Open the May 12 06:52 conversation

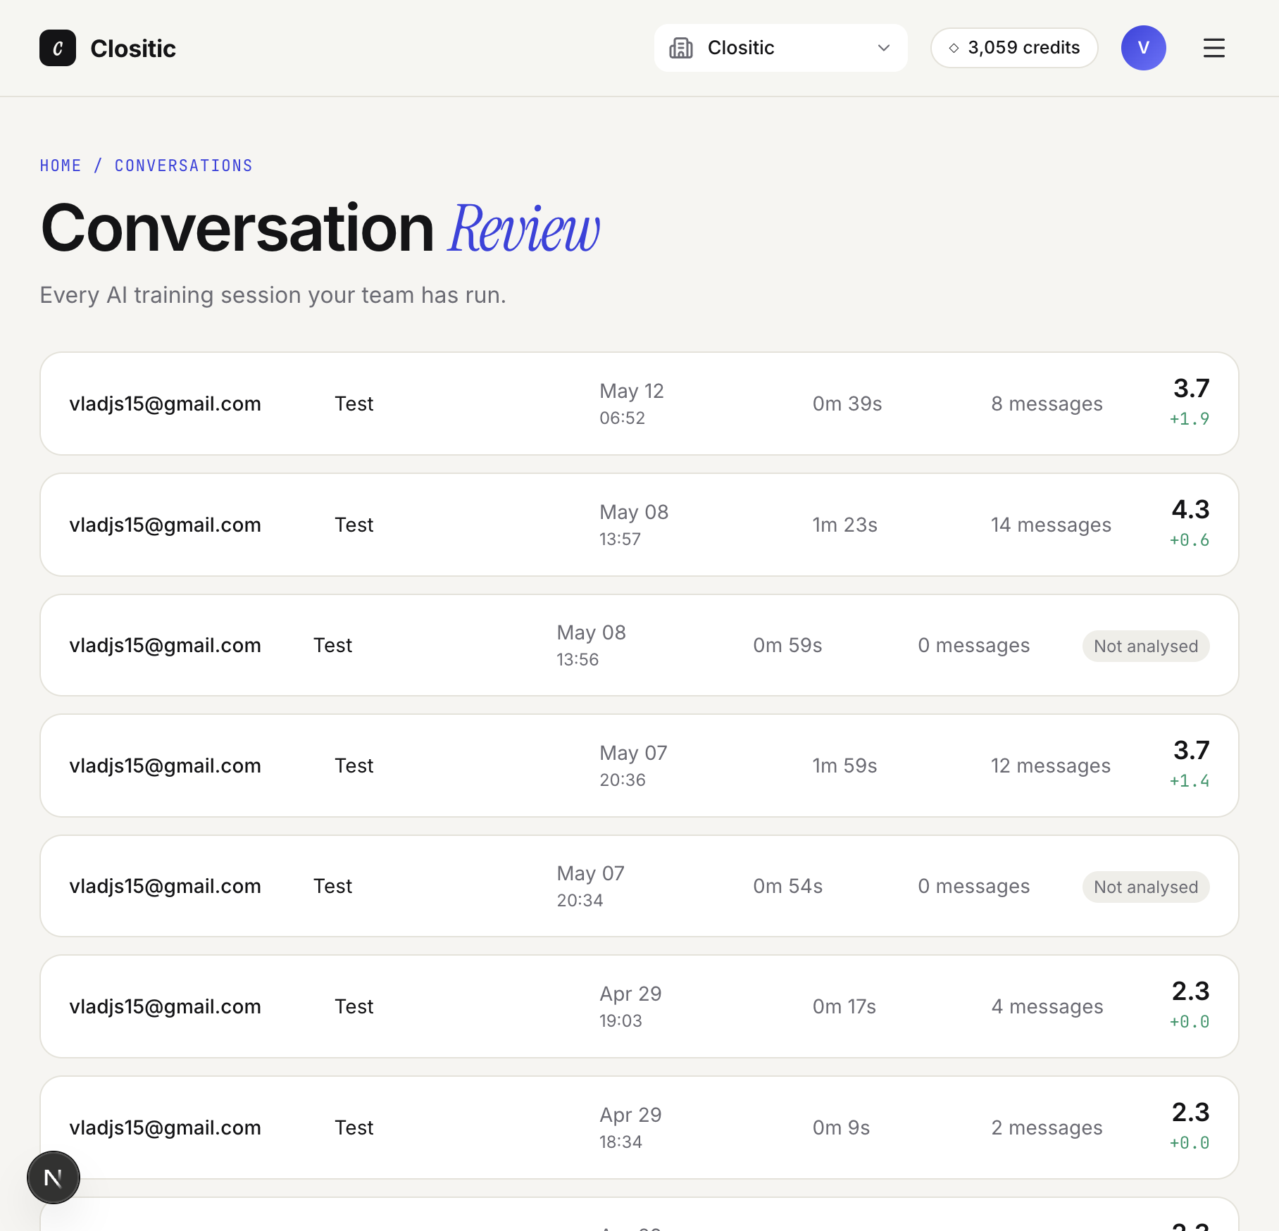pos(639,404)
